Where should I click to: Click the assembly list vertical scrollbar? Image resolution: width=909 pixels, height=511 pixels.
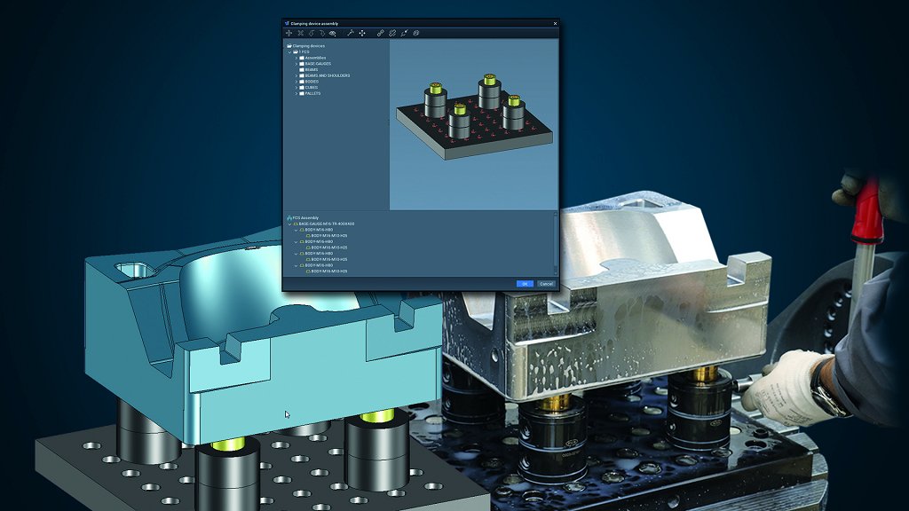[556, 244]
